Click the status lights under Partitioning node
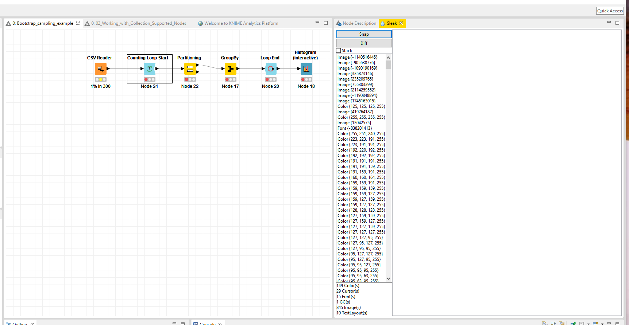This screenshot has height=325, width=629. pyautogui.click(x=190, y=79)
